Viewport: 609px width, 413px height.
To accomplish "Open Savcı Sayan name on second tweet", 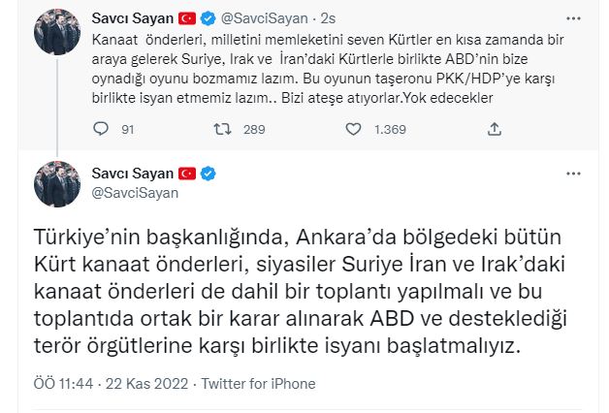I will click(133, 174).
